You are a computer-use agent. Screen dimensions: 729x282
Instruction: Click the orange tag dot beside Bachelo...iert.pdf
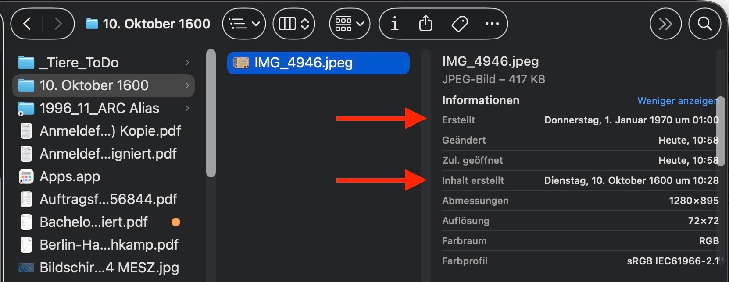[176, 222]
